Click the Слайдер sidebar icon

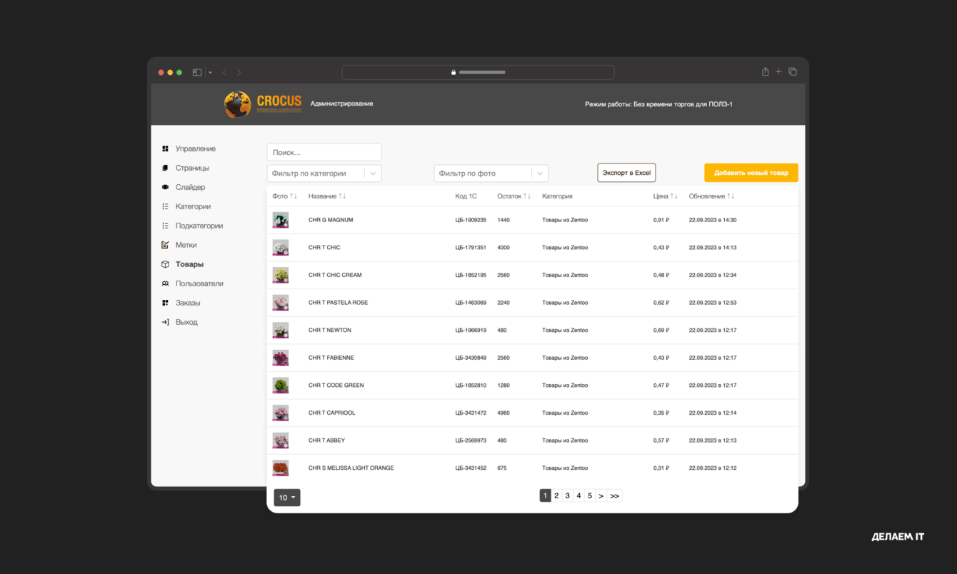click(x=165, y=187)
